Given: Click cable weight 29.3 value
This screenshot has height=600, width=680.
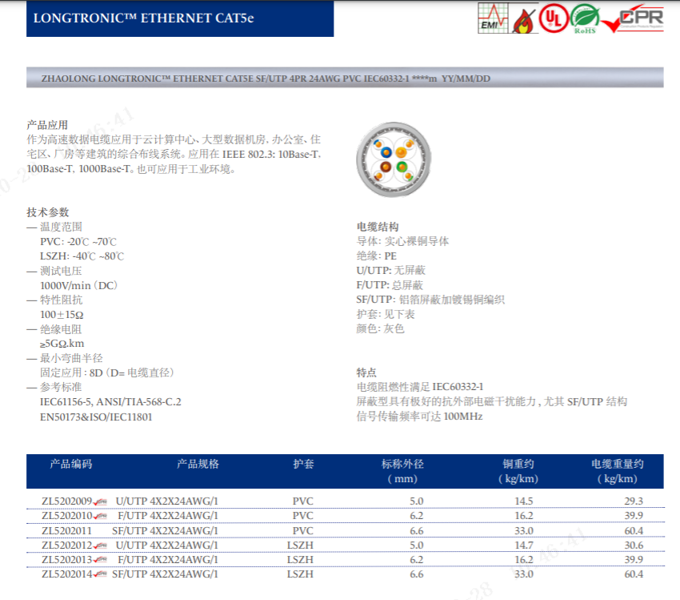Looking at the screenshot, I should pyautogui.click(x=634, y=501).
